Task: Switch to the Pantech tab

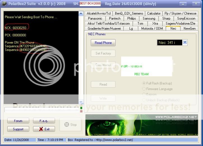Action: [x=115, y=18]
